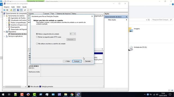
Task: Click the Volume column header
Action: 36,14
